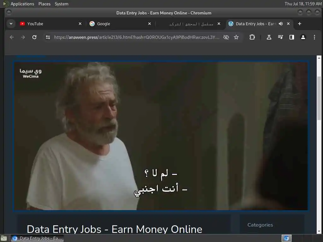323x242 pixels.
Task: Open the Extensions puzzle icon
Action: point(252,37)
